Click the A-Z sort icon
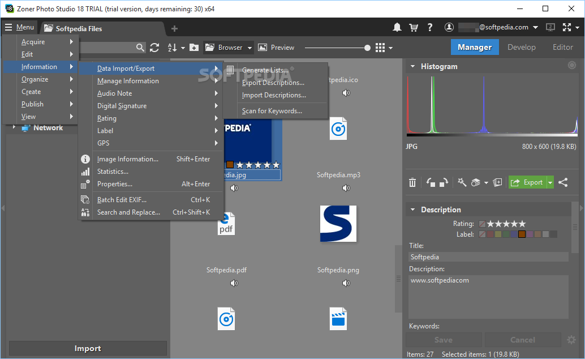Screen dimensions: 585x359 pos(173,48)
